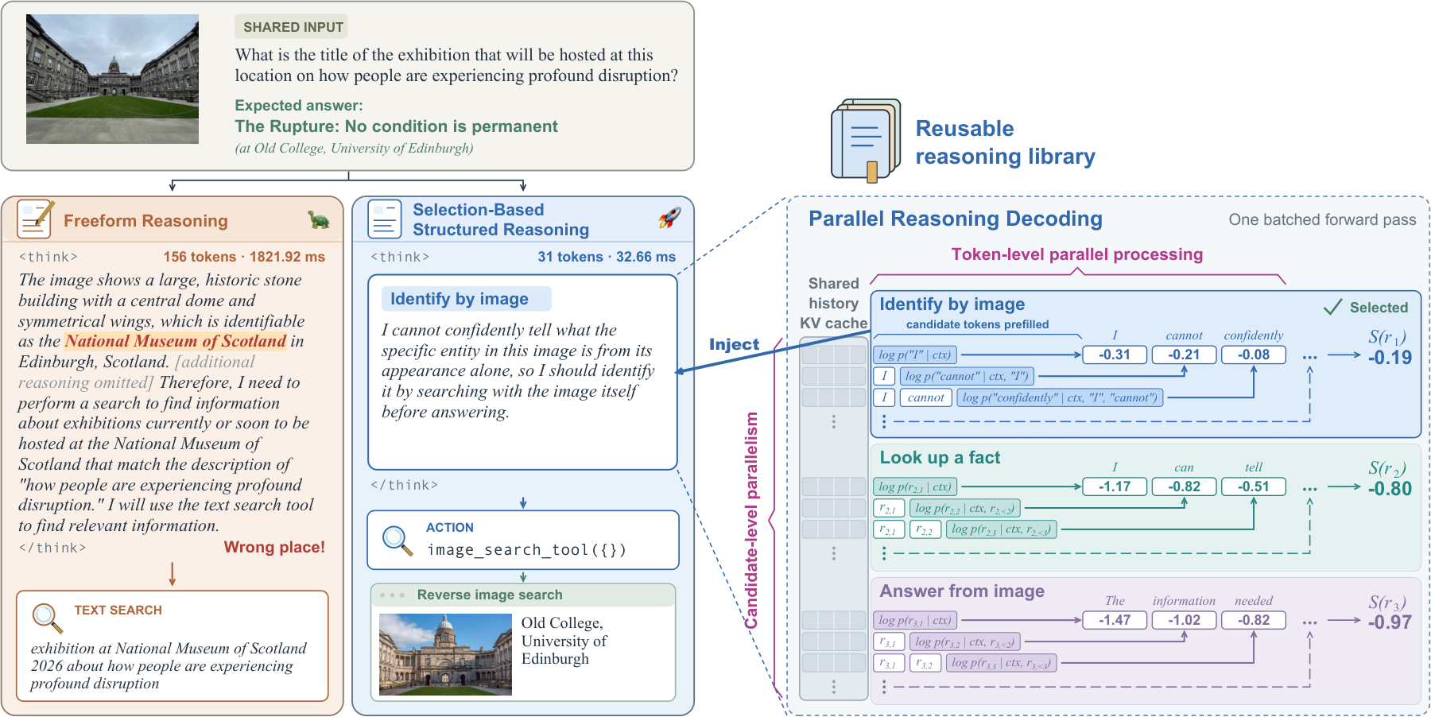Click the "Reverse image search" header
The width and height of the screenshot is (1431, 717).
pyautogui.click(x=490, y=595)
